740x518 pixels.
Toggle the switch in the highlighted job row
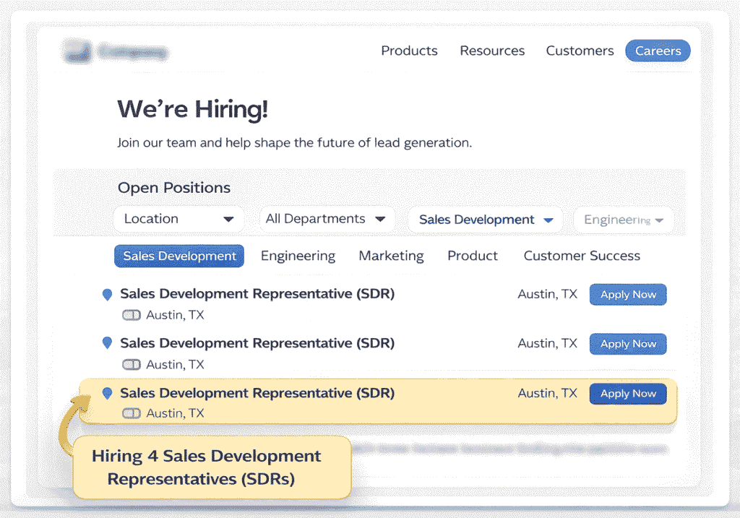coord(131,413)
